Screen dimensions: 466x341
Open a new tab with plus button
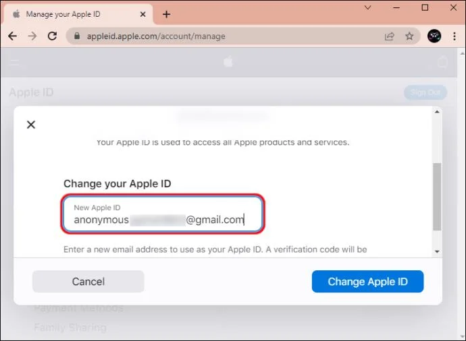coord(166,14)
